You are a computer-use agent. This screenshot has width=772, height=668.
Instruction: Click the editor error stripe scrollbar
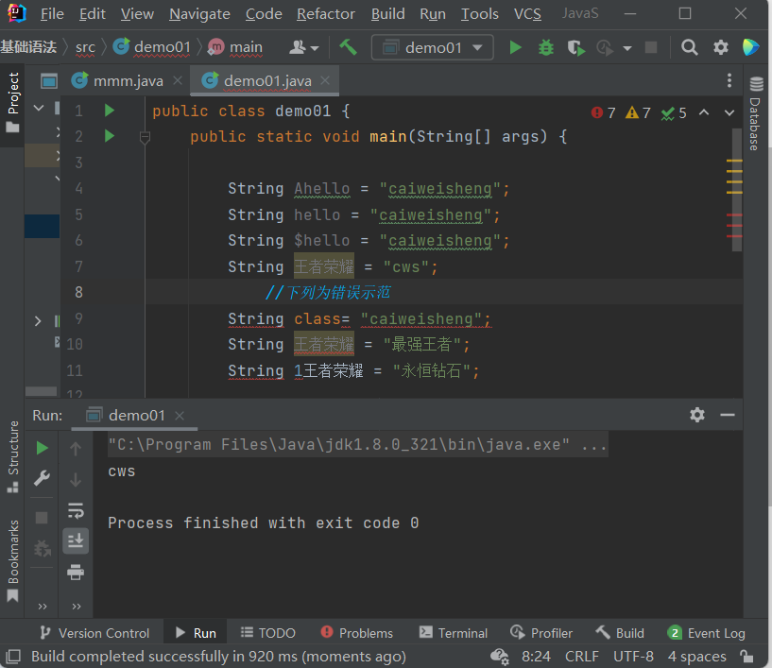point(735,189)
